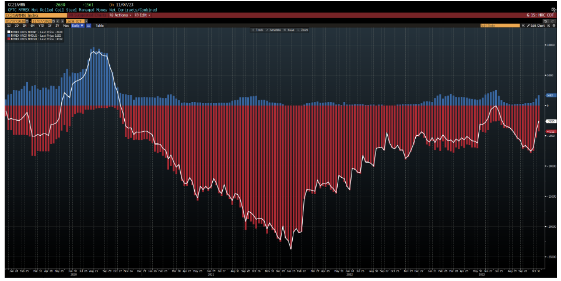
Task: Open the Edit menu
Action: pyautogui.click(x=143, y=15)
